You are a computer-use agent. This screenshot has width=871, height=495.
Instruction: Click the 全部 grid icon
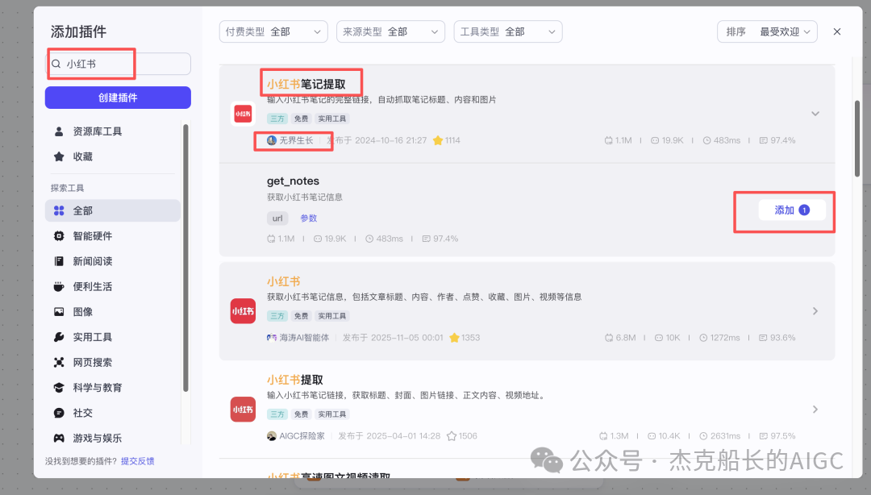[x=59, y=210]
